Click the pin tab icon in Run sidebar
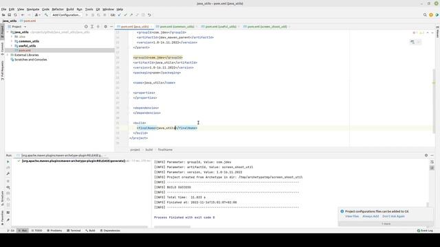This screenshot has height=247, width=440. point(8,220)
